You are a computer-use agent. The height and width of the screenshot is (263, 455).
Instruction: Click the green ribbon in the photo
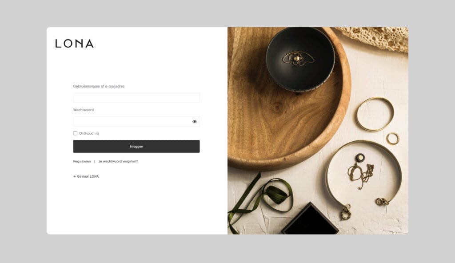click(261, 197)
